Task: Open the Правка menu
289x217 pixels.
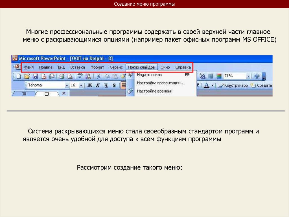Action: (x=46, y=67)
